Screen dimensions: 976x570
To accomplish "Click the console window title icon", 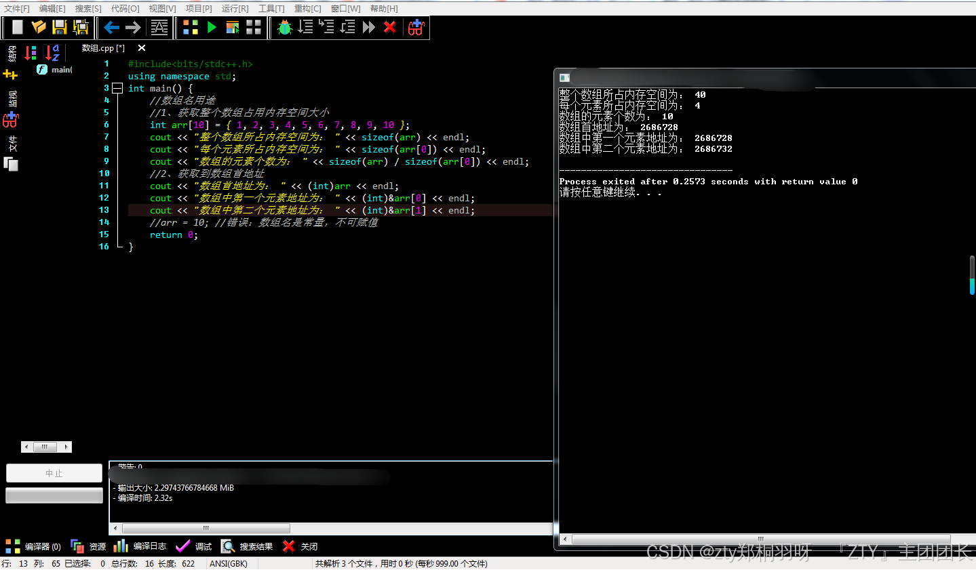I will pos(564,78).
